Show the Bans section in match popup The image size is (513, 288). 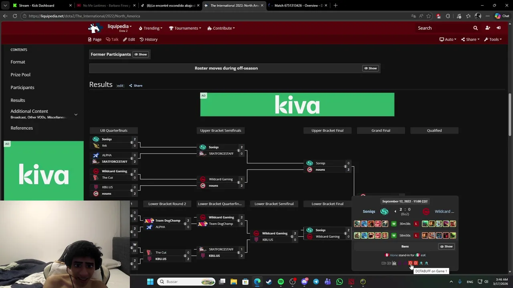click(x=446, y=246)
